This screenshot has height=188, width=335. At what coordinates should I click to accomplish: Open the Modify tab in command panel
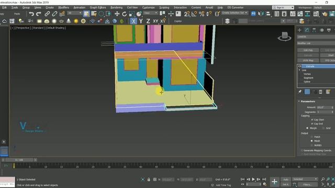tap(307, 30)
